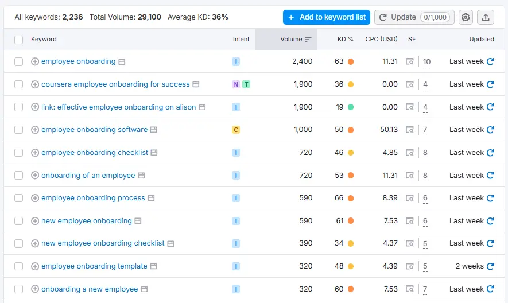Tick checkbox for onboarding a new employee
Image resolution: width=508 pixels, height=303 pixels.
click(19, 289)
